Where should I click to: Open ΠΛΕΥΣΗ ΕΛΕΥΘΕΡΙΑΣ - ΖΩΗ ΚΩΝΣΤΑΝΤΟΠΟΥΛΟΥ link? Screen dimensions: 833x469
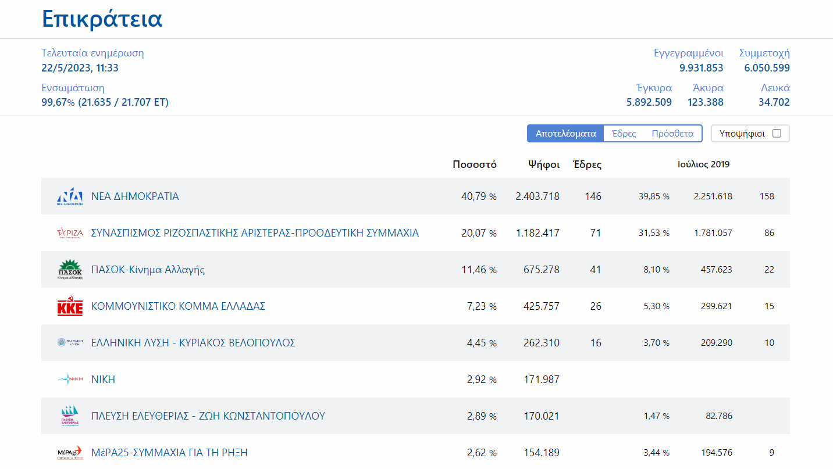point(208,416)
